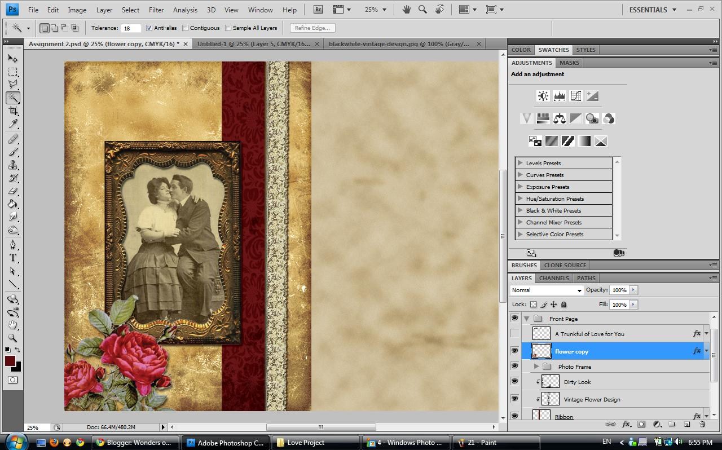Open Blogger window from taskbar
The image size is (722, 450).
[134, 443]
